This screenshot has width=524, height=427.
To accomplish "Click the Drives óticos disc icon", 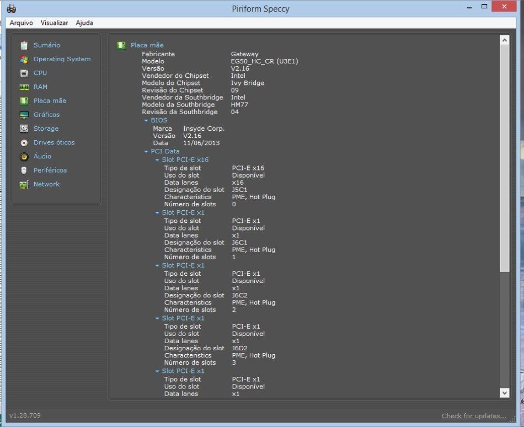I will [24, 143].
